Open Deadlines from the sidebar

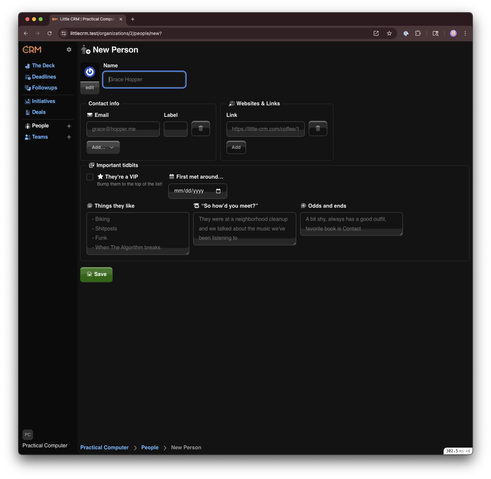tap(44, 77)
